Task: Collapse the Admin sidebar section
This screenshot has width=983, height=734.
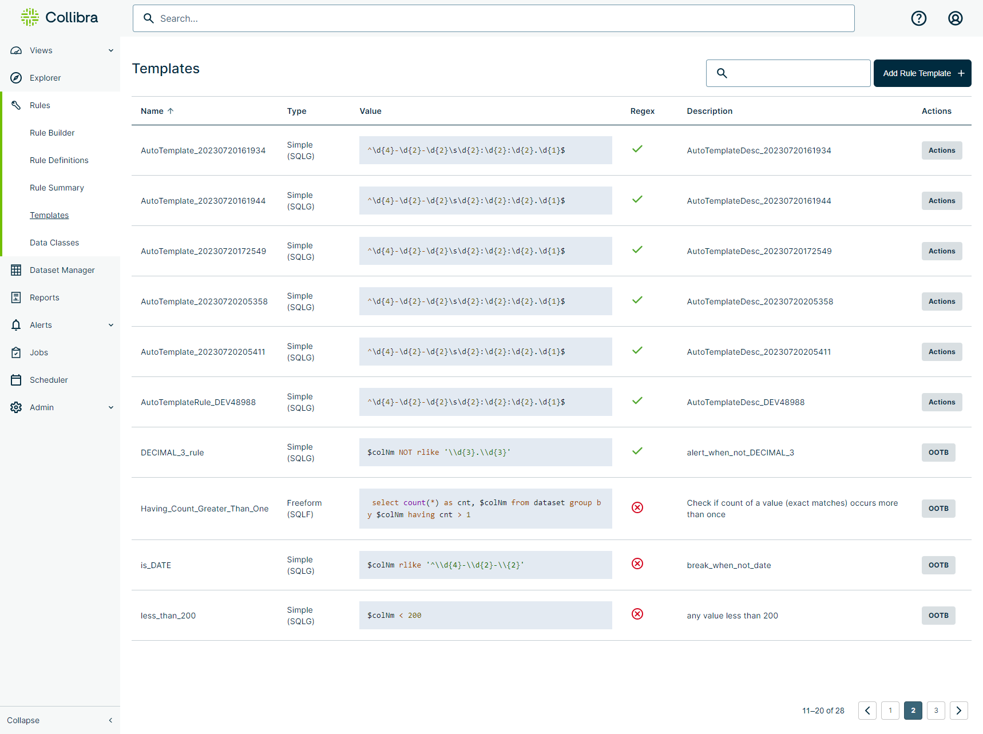Action: 110,407
